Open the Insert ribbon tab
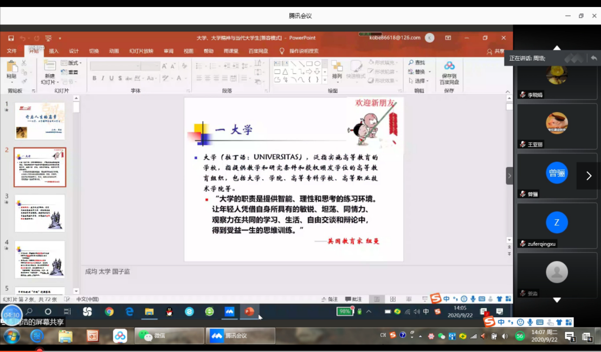601x352 pixels. pyautogui.click(x=54, y=51)
